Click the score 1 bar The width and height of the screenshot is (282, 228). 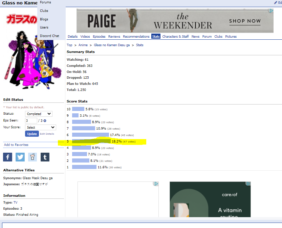click(x=84, y=167)
